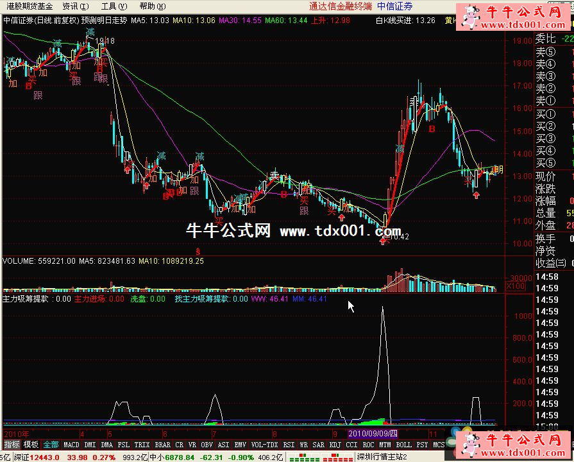Click the 委比 row in quote panel

point(554,38)
